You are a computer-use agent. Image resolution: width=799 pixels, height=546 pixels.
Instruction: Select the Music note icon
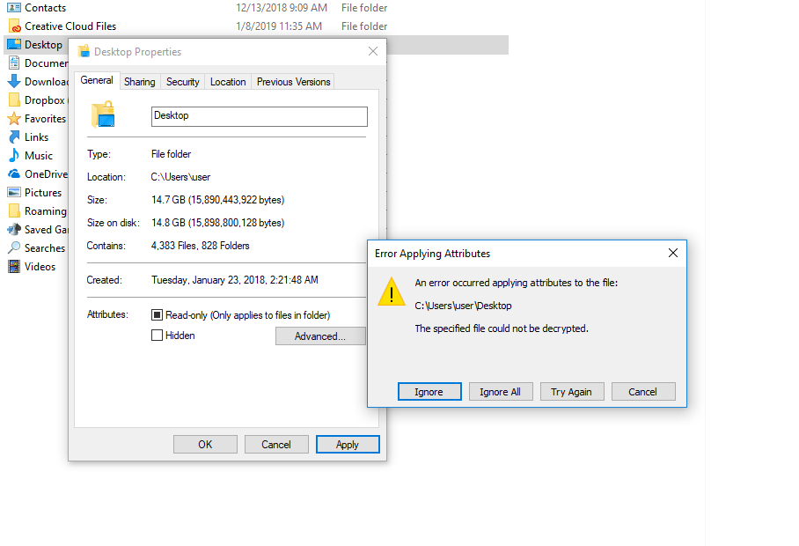[x=14, y=156]
